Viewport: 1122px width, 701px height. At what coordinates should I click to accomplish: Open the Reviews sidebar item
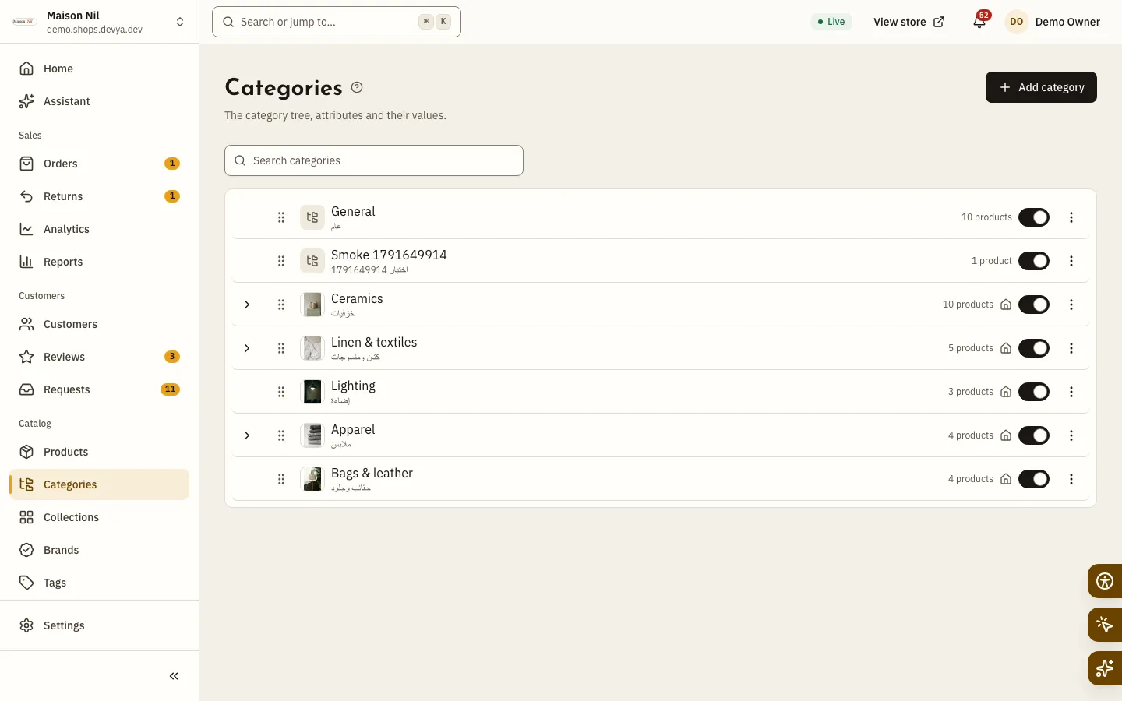coord(99,357)
